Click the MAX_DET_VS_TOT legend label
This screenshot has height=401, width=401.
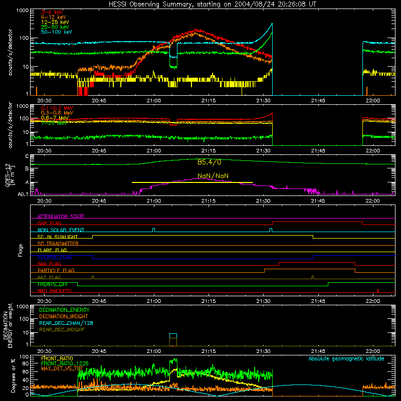coord(62,368)
